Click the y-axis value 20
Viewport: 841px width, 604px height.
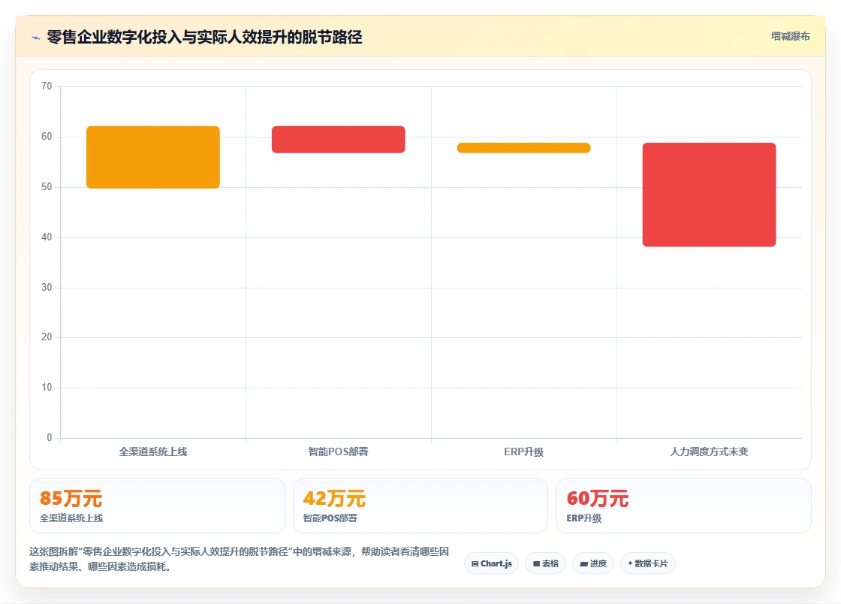point(47,337)
